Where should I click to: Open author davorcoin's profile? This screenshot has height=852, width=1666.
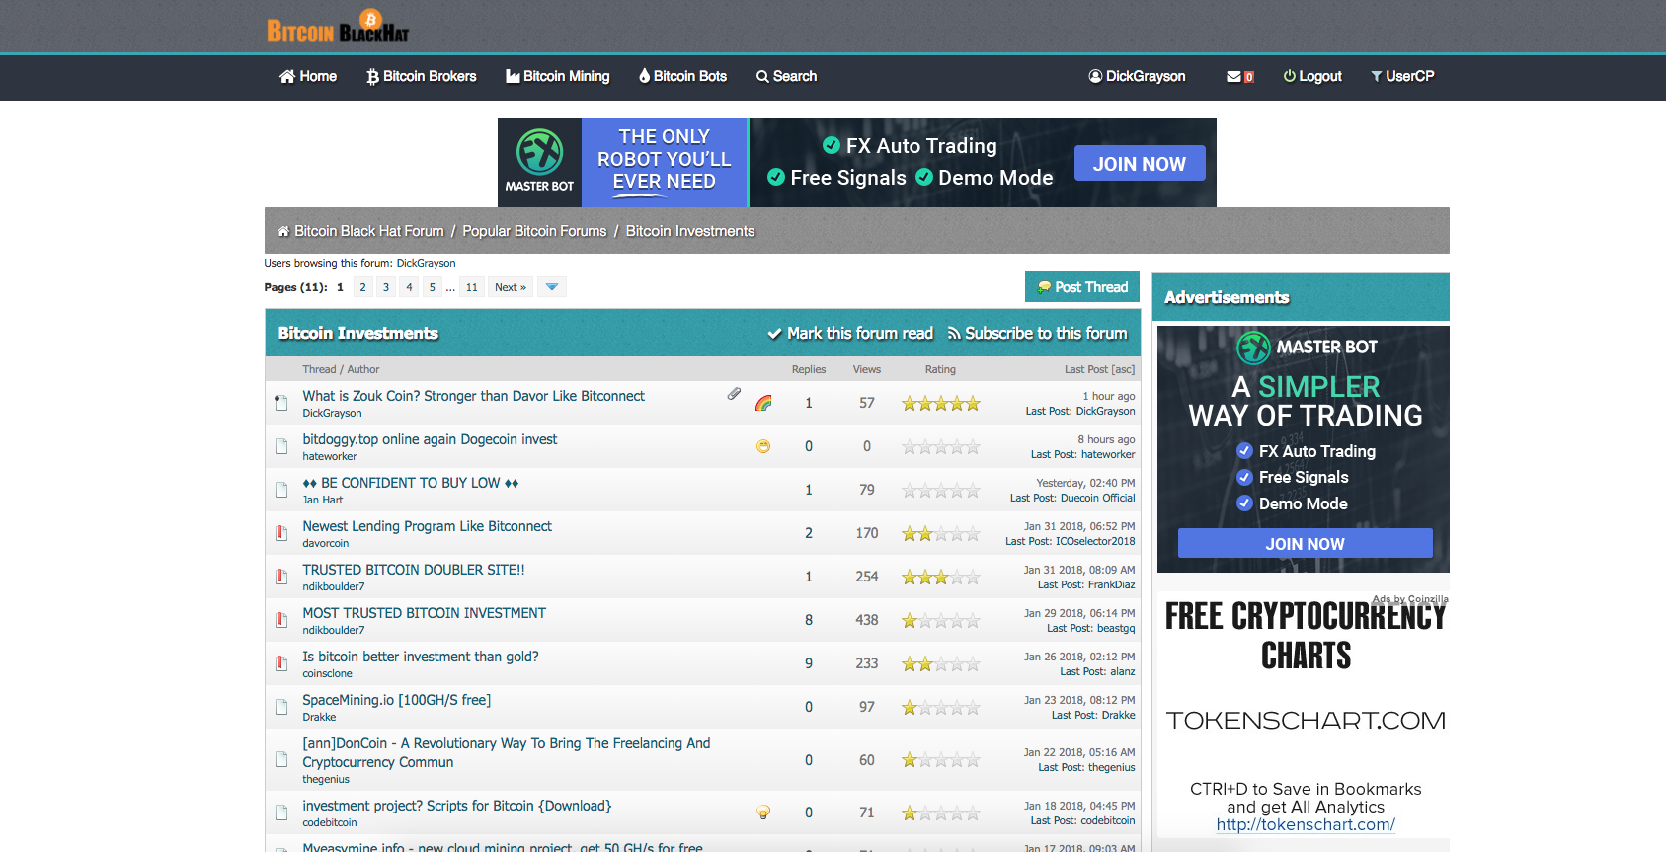tap(326, 543)
